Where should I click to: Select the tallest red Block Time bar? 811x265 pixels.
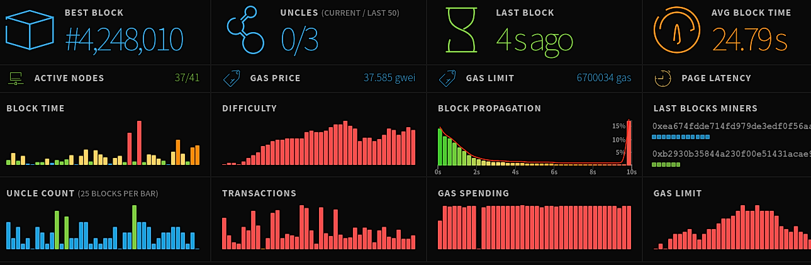pos(140,143)
